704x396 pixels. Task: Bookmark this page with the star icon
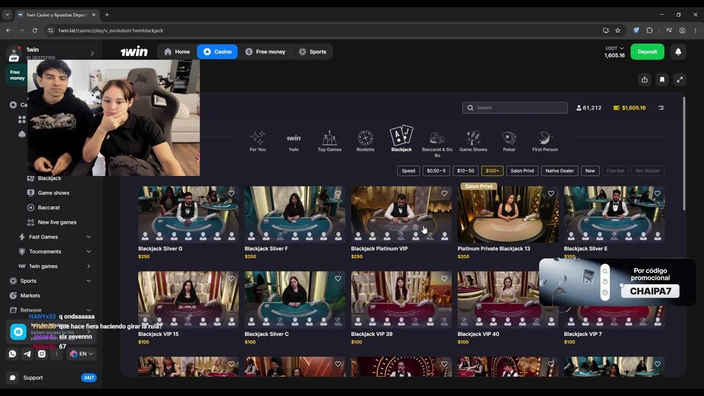[618, 30]
